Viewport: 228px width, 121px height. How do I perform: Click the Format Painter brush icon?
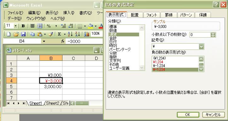point(51,34)
